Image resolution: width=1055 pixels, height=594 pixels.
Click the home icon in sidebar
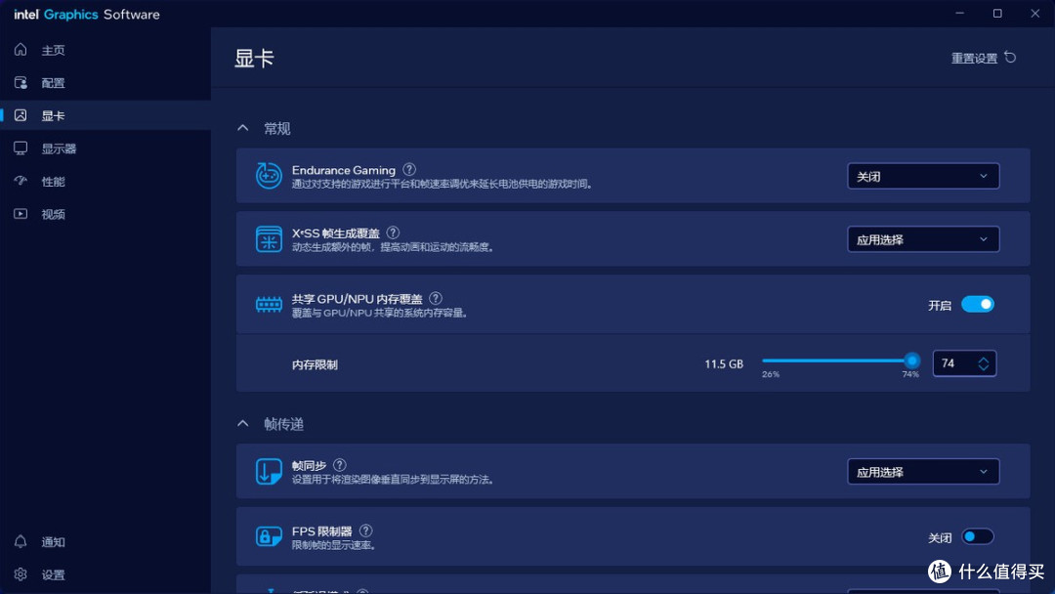[x=21, y=49]
